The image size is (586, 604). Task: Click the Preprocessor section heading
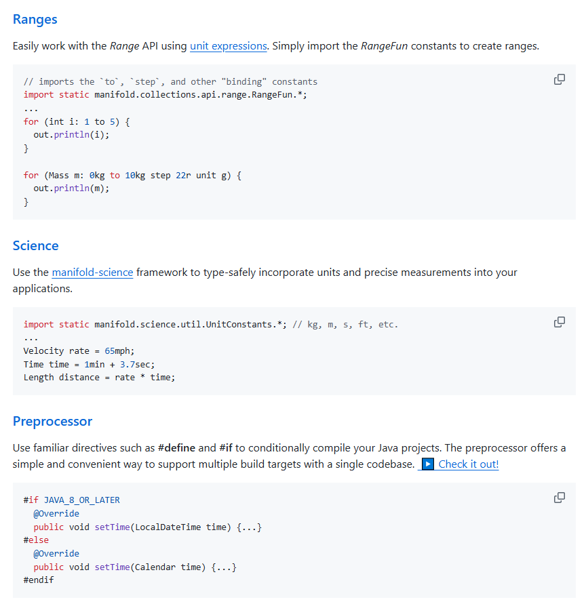[x=52, y=421]
